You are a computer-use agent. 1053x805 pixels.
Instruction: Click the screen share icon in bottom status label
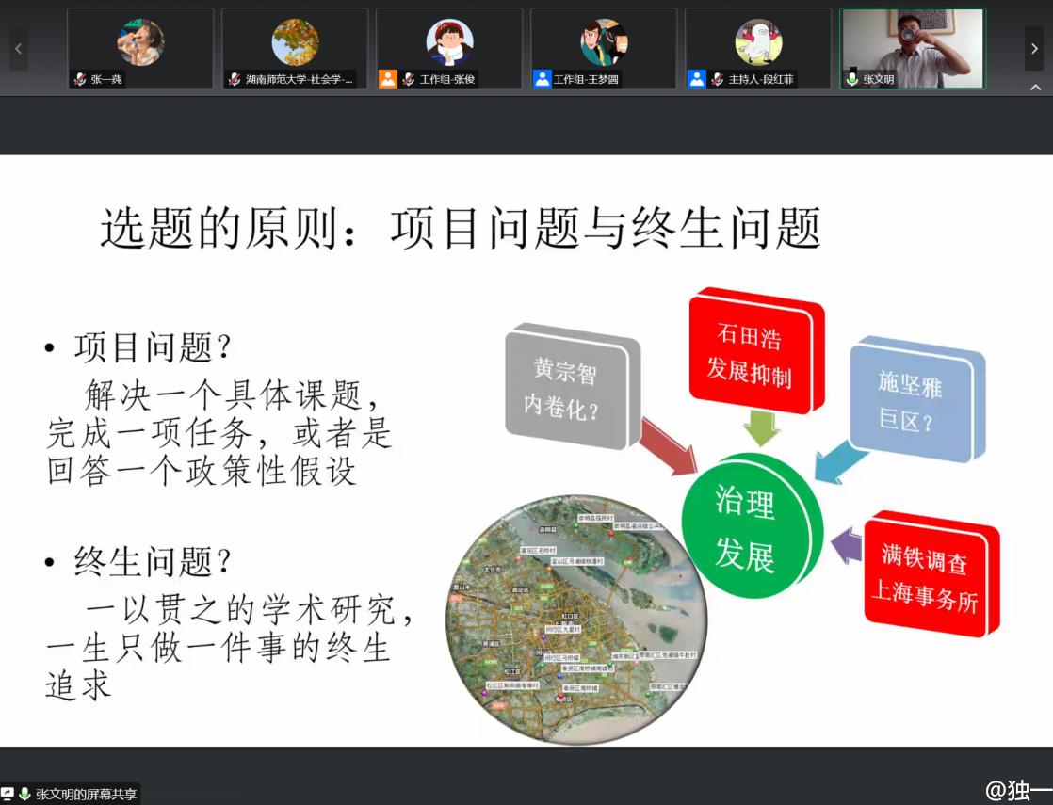click(8, 795)
